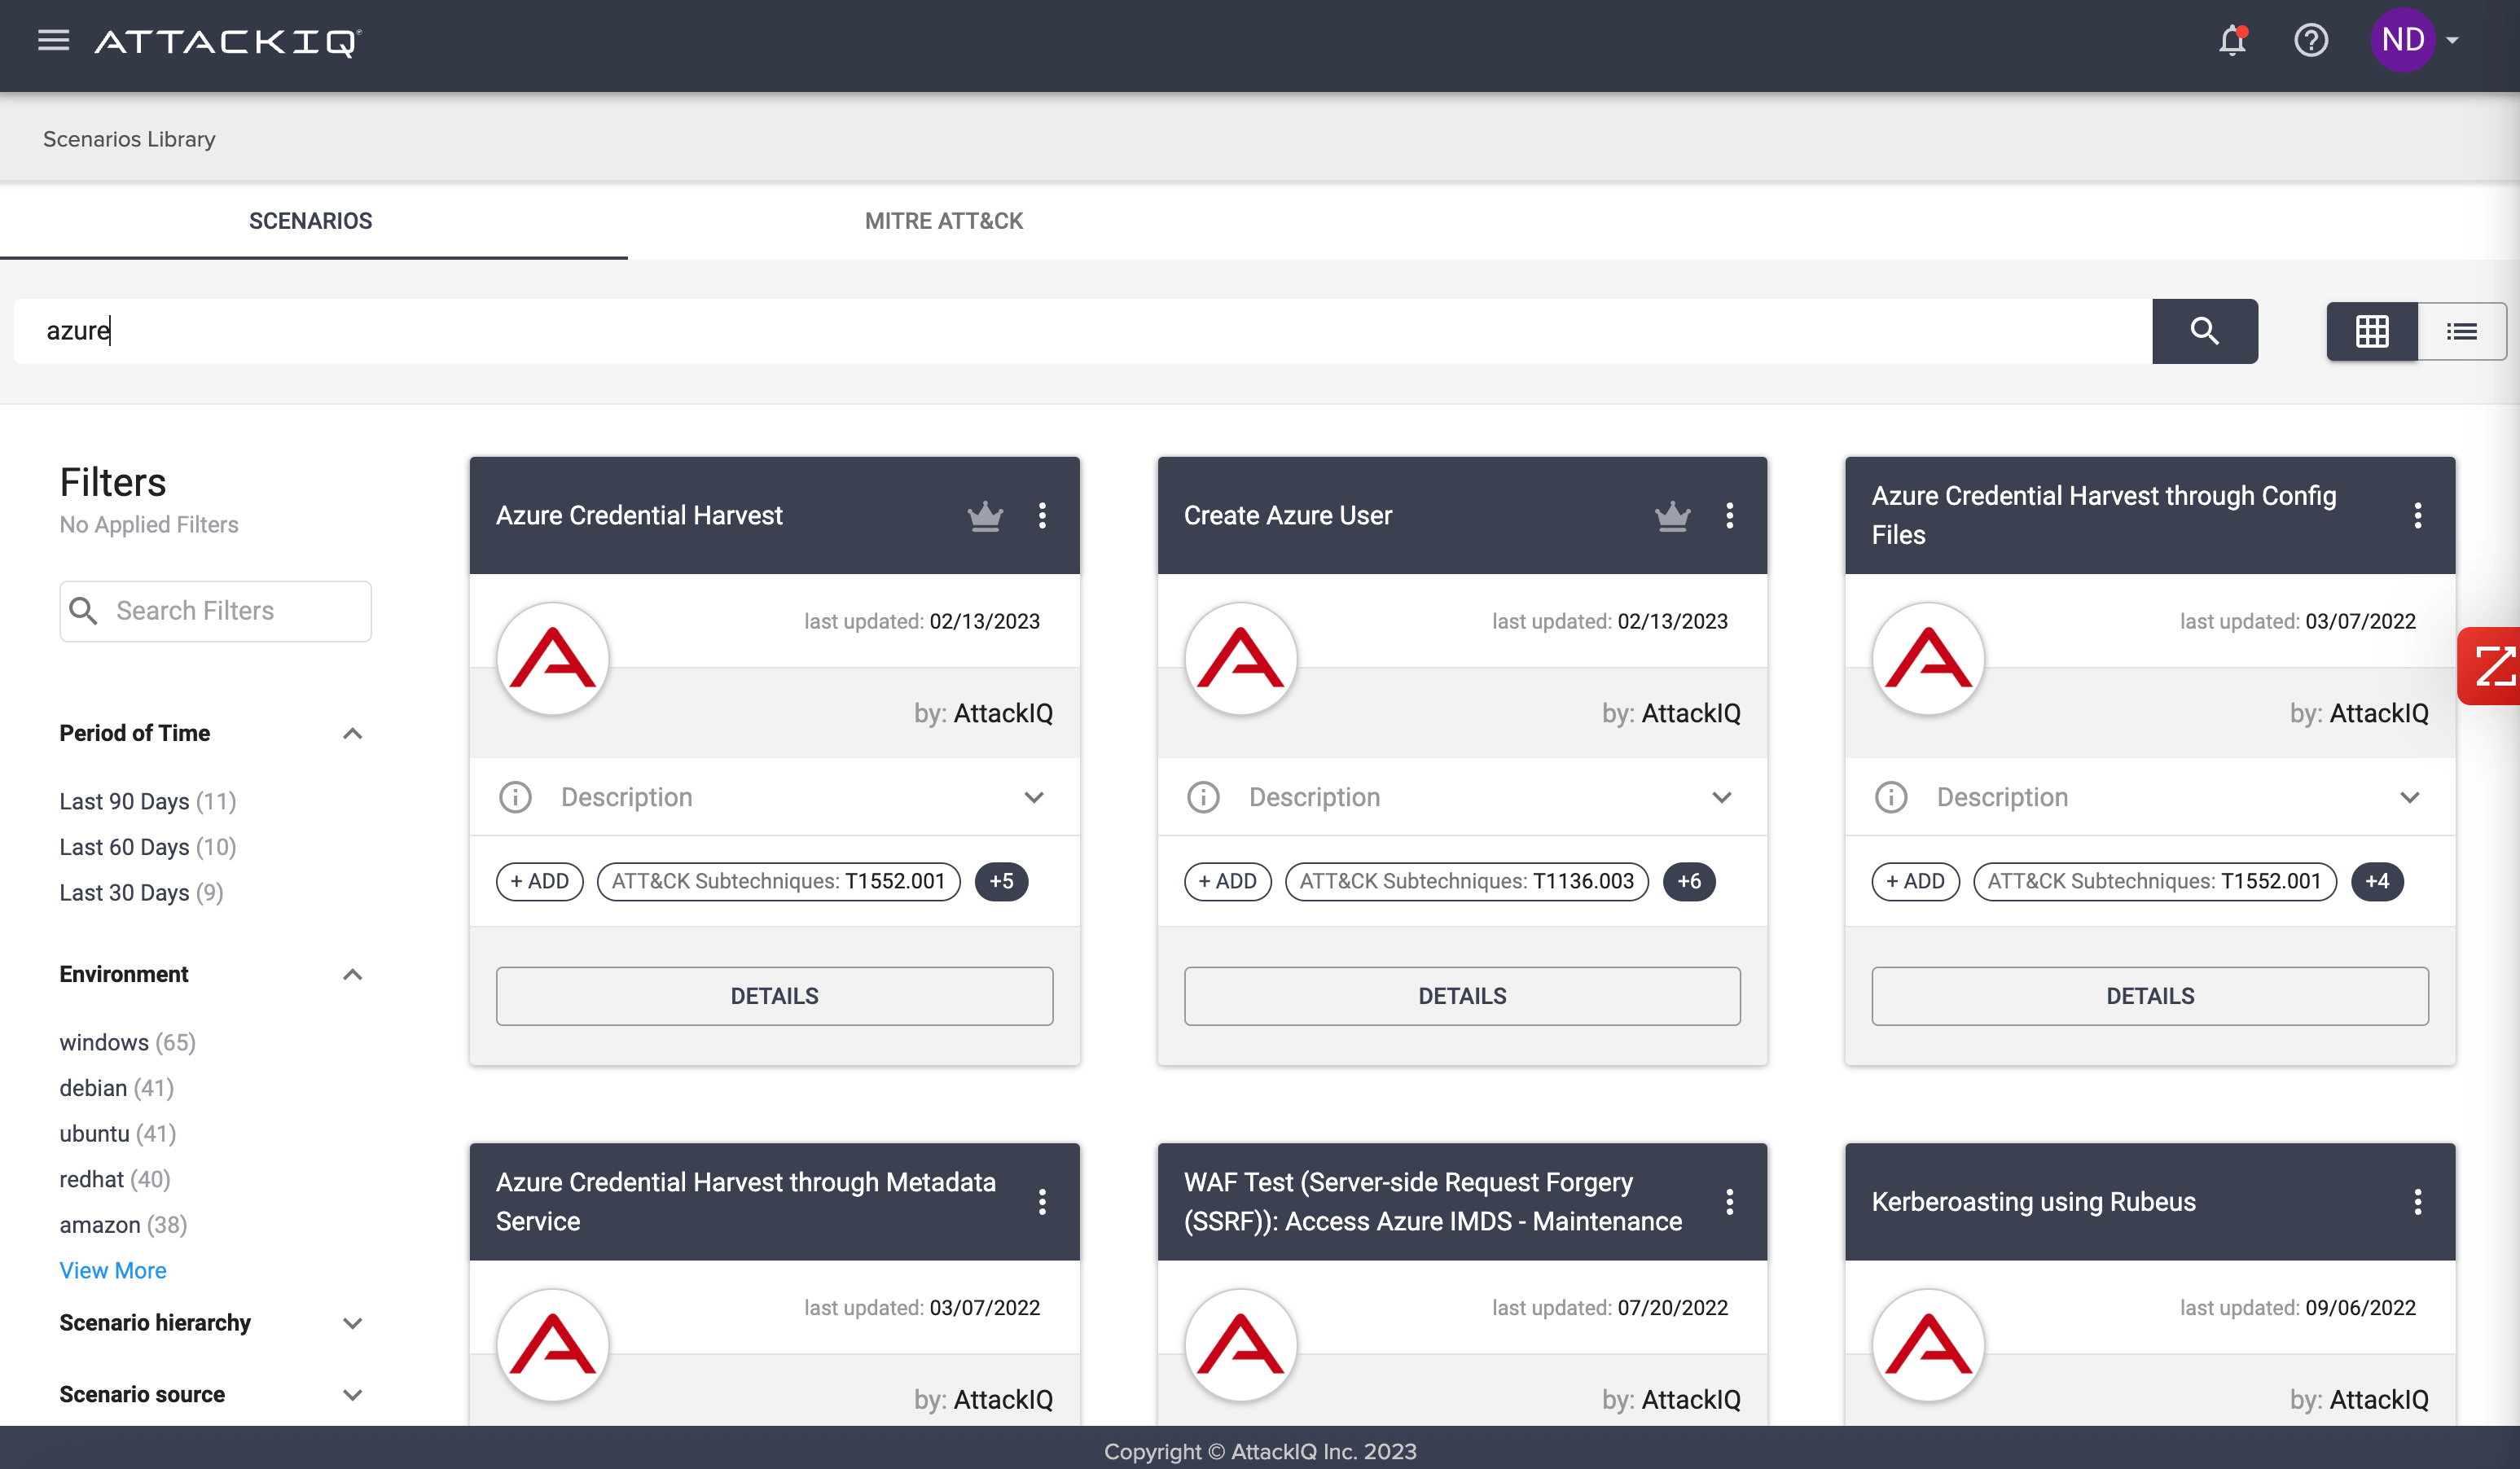Collapse the Period of Time filter section
The height and width of the screenshot is (1469, 2520).
tap(352, 734)
